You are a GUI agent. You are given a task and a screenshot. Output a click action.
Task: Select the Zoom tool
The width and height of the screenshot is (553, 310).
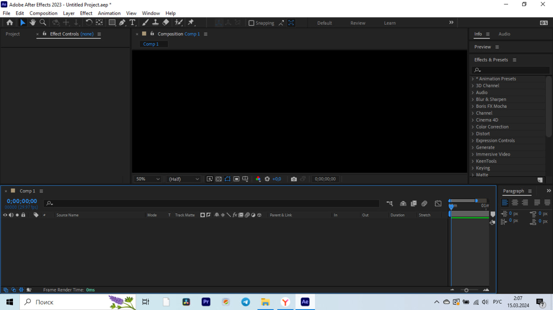pos(43,22)
